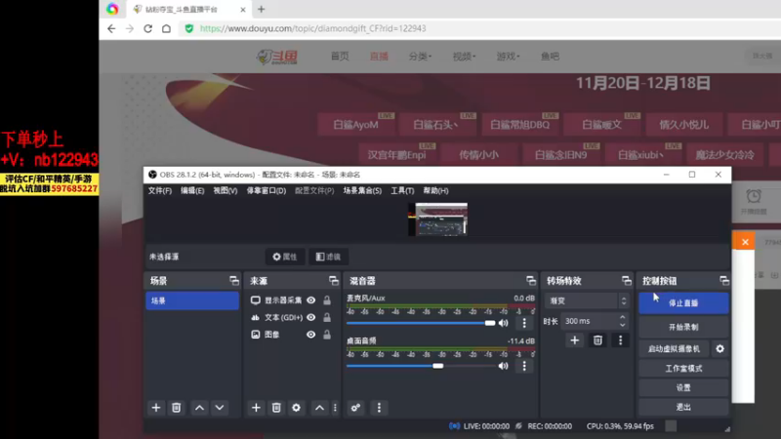Open OBS 文件(F) menu

click(159, 190)
